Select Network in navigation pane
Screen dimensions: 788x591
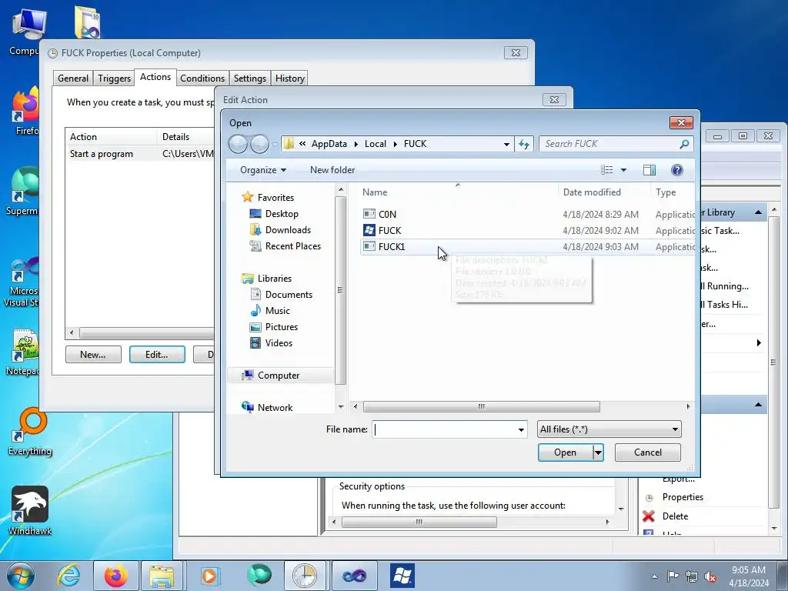click(x=267, y=408)
